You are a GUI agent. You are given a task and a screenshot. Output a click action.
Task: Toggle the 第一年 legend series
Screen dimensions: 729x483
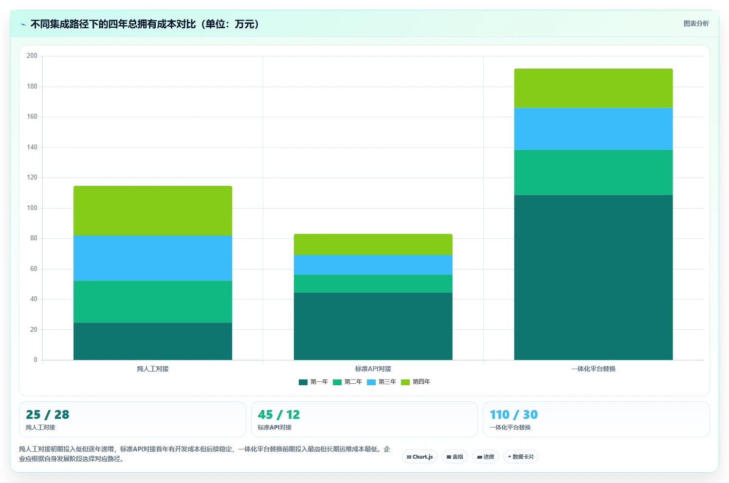[313, 382]
